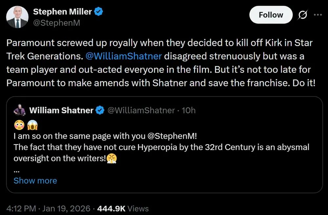Open the 4:12 PM Jan 19, 2026 timestamp
The height and width of the screenshot is (215, 328).
point(50,208)
